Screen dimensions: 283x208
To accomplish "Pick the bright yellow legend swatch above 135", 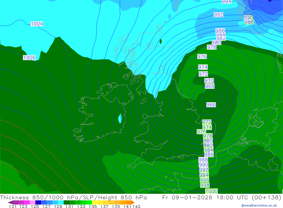I will (95, 202).
